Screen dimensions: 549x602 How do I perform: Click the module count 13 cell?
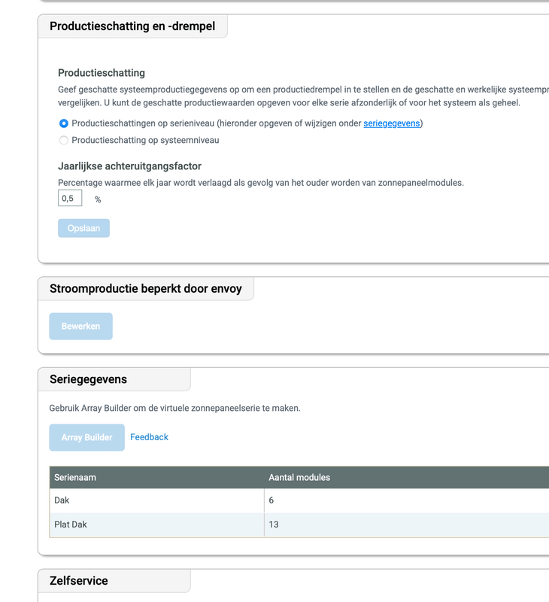click(x=274, y=524)
